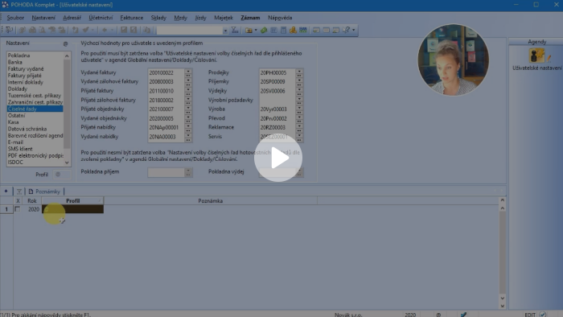Click the Přijaté nabídky field 20NAp00001
The image size is (563, 317).
point(166,127)
